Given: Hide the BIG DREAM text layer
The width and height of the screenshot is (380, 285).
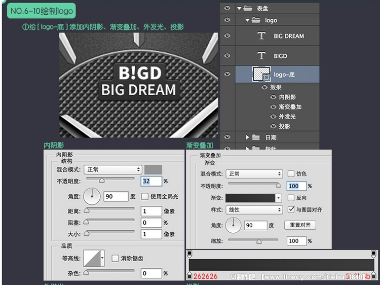Looking at the screenshot, I should [x=227, y=35].
